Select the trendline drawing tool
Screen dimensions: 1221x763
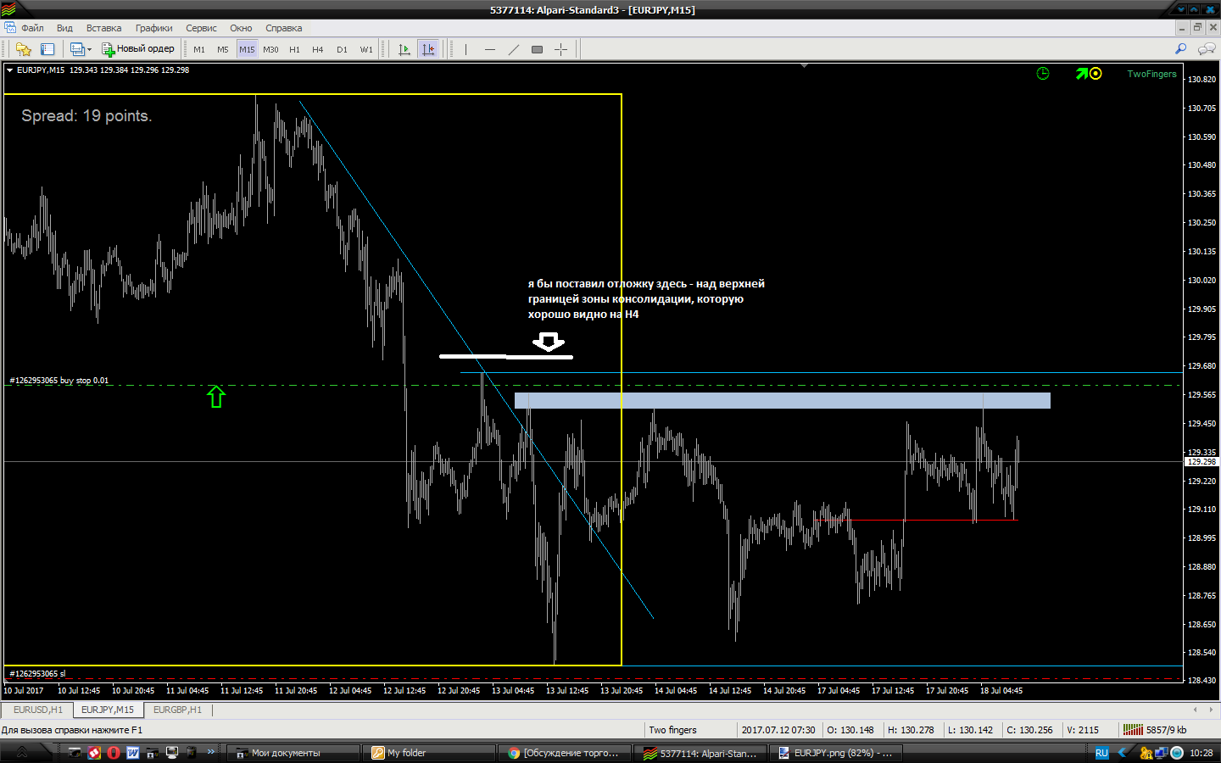point(513,49)
